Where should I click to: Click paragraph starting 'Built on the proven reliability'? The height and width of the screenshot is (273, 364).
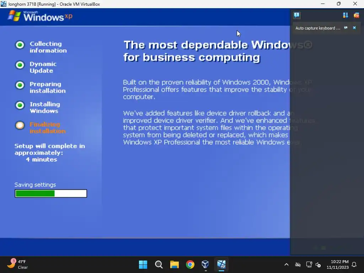[217, 89]
